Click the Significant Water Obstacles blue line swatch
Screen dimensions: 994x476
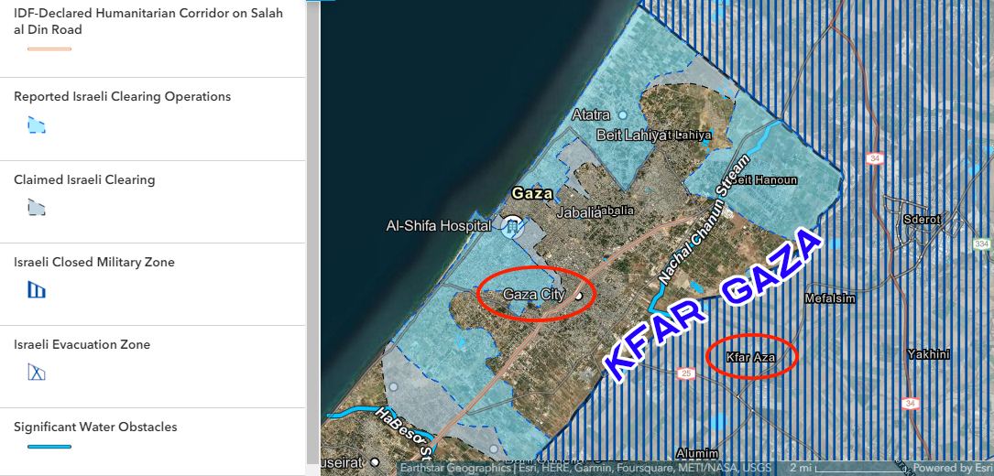[x=49, y=447]
